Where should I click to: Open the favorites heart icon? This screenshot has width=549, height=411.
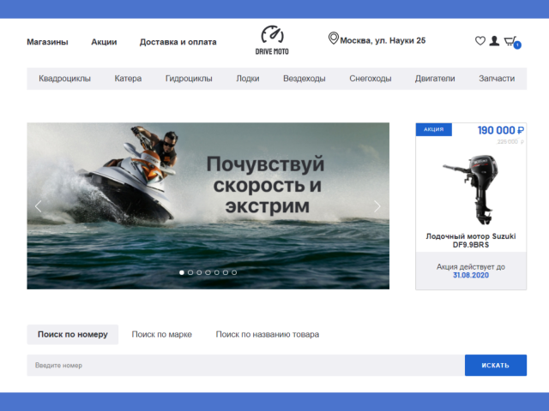(480, 41)
